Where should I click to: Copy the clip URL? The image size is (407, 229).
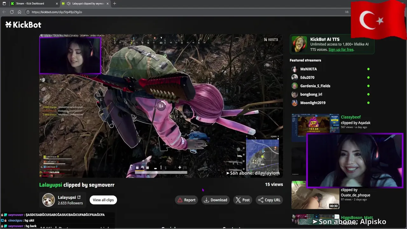(269, 200)
